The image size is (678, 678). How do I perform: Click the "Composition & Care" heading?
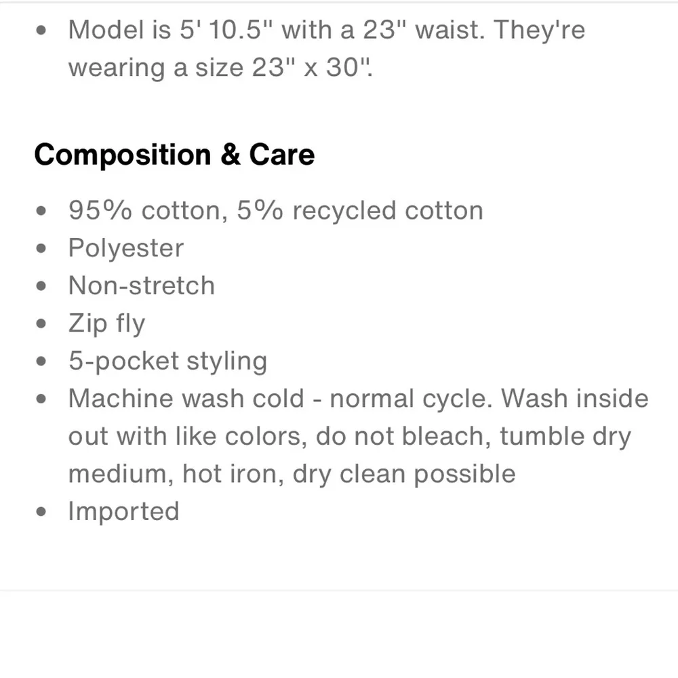click(174, 155)
